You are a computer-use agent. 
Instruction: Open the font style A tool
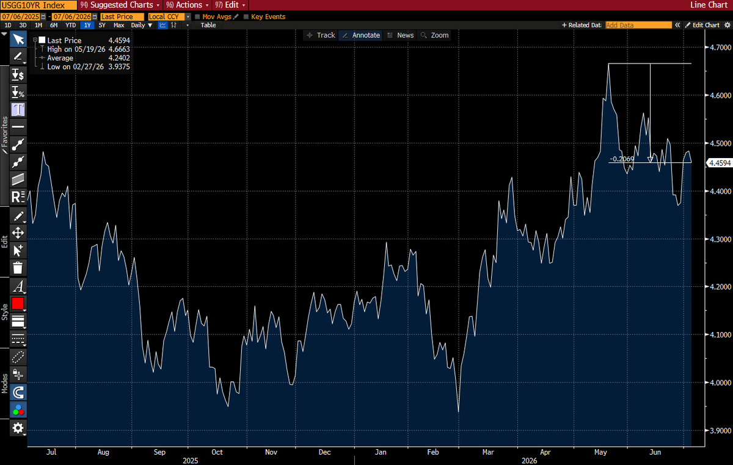[x=18, y=286]
